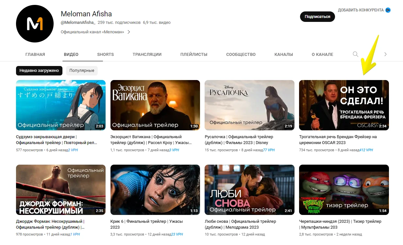Viewport: 403px width, 245px height.
Task: Click the blue icon beside ДОБАВИТЬ КОНКУРЕНТА
Action: 388,10
